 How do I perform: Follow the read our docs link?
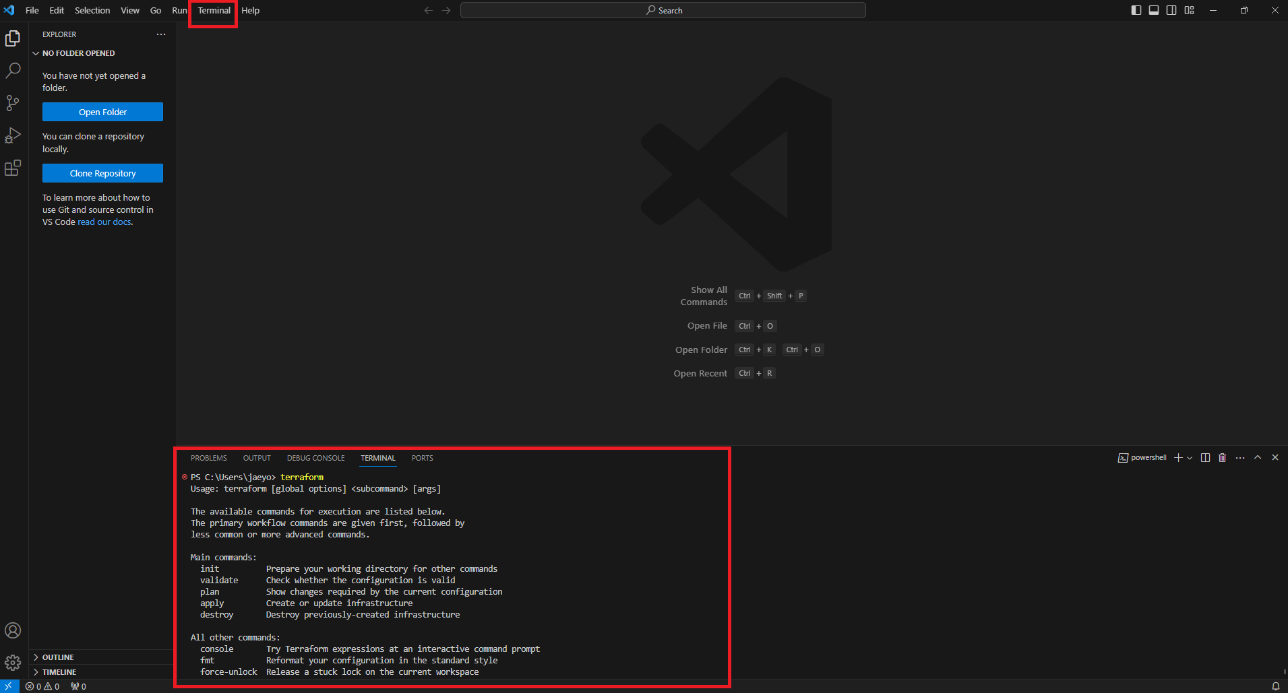[x=104, y=222]
